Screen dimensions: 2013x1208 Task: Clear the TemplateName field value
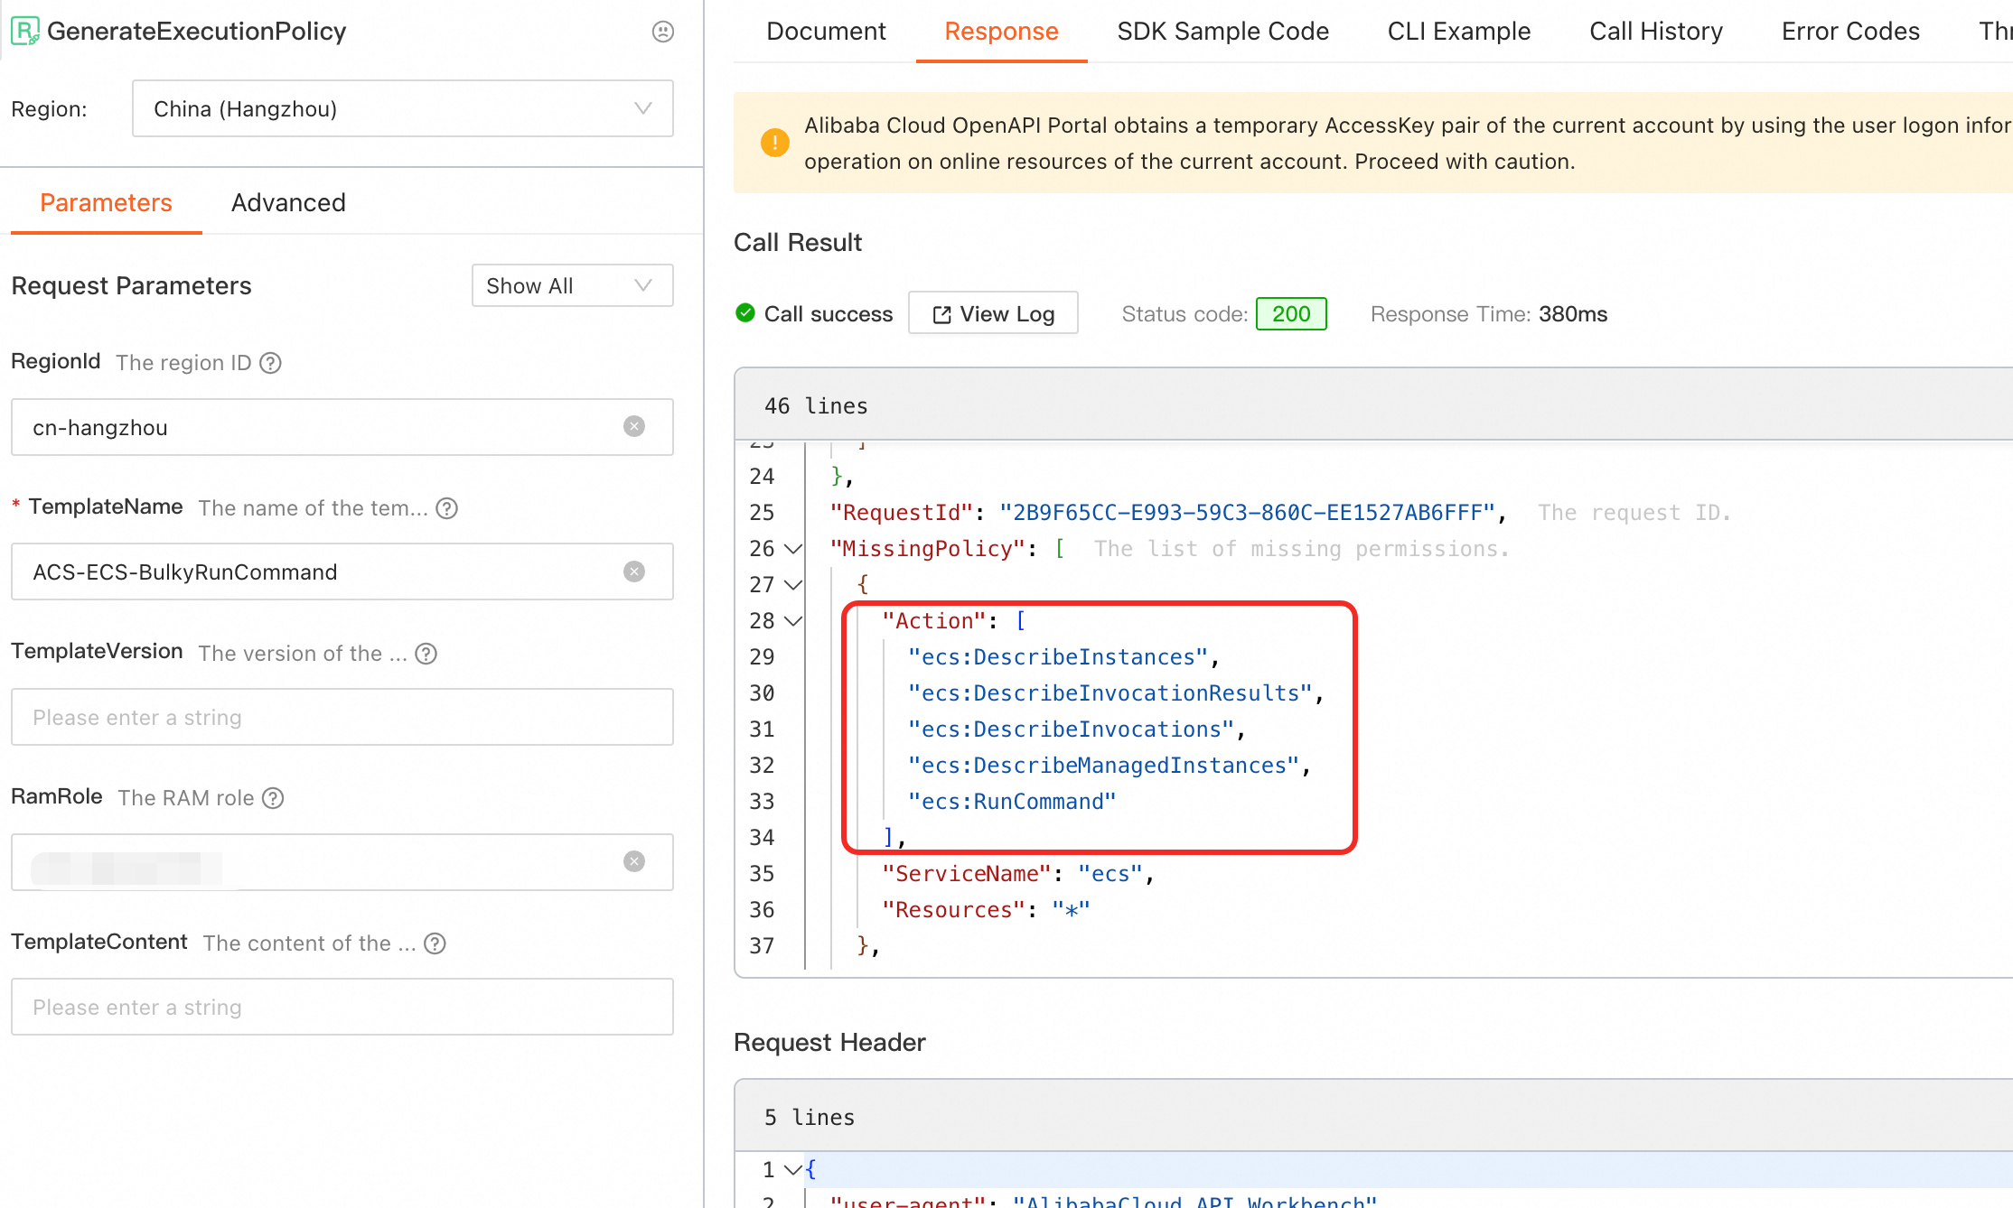point(634,571)
